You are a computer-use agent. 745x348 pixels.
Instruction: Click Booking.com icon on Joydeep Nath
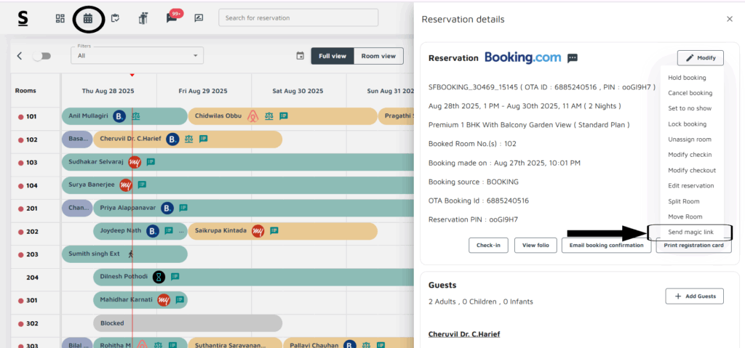(152, 231)
